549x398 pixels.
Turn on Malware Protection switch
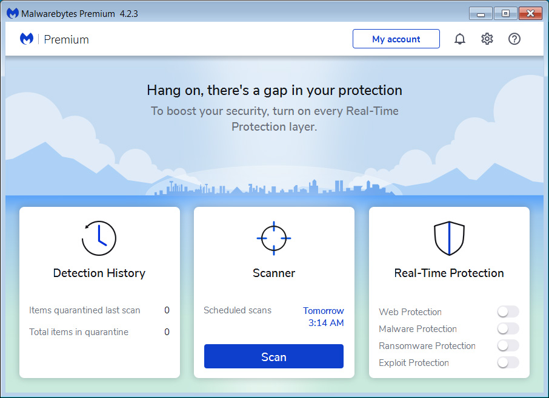508,328
